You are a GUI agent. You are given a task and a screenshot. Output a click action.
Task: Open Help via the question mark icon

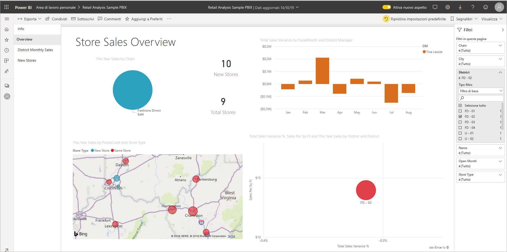point(473,7)
